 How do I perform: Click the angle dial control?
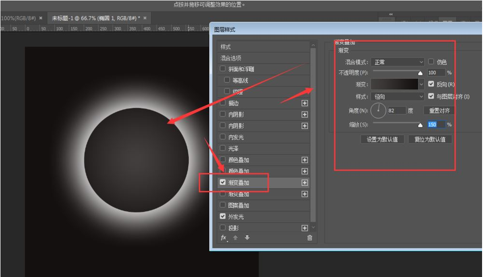378,111
